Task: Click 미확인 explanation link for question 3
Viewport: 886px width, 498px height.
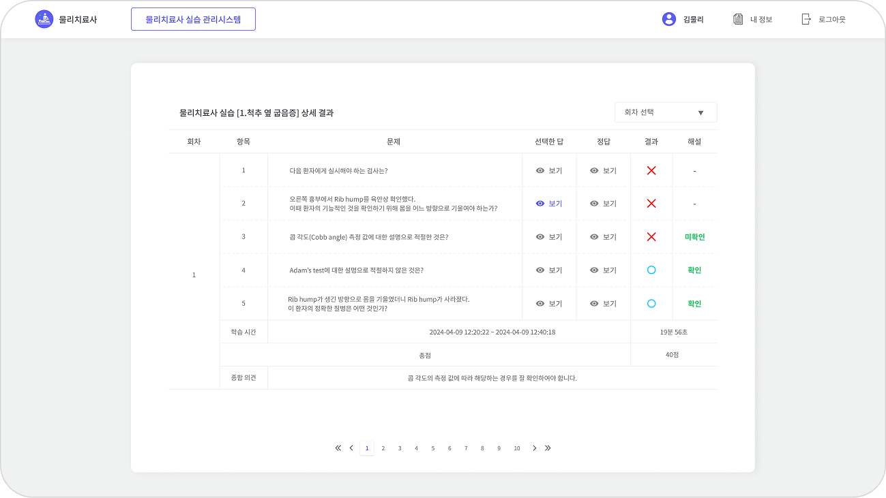Action: coord(694,237)
